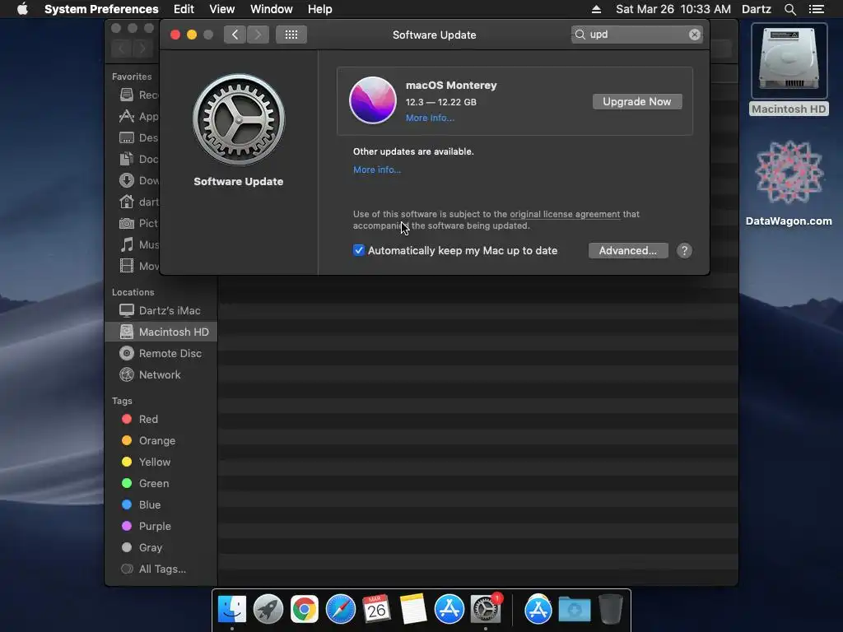Launch Safari from the Dock
The width and height of the screenshot is (843, 632).
(x=340, y=610)
